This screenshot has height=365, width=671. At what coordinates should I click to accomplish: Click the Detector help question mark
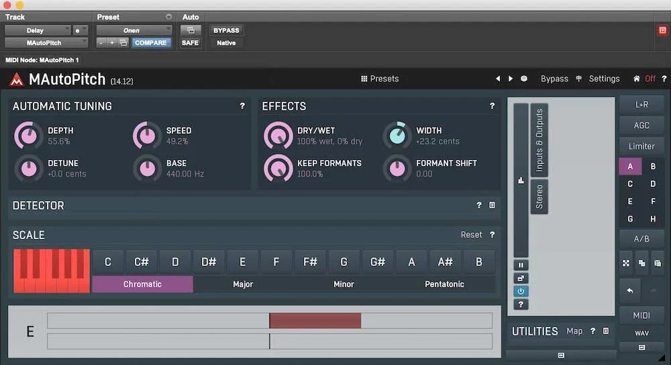479,206
